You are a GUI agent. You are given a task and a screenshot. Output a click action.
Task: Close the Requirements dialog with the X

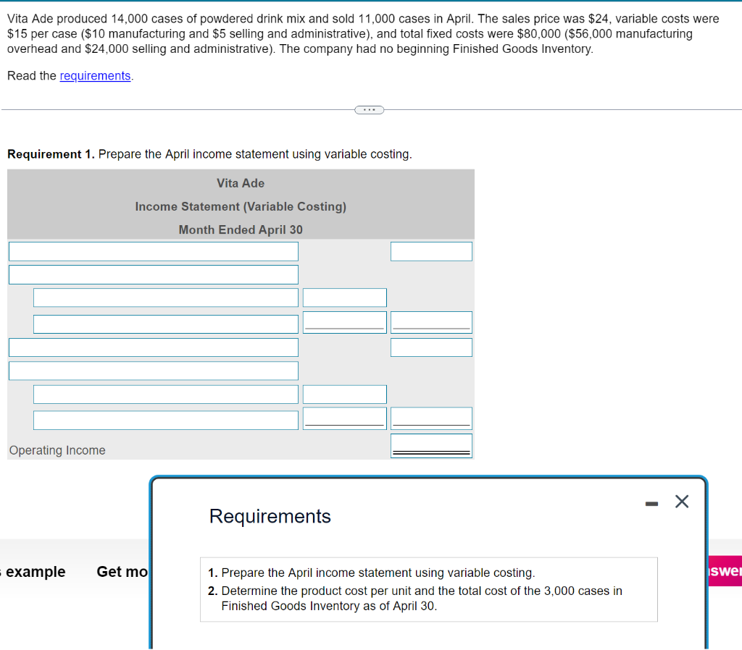[681, 501]
